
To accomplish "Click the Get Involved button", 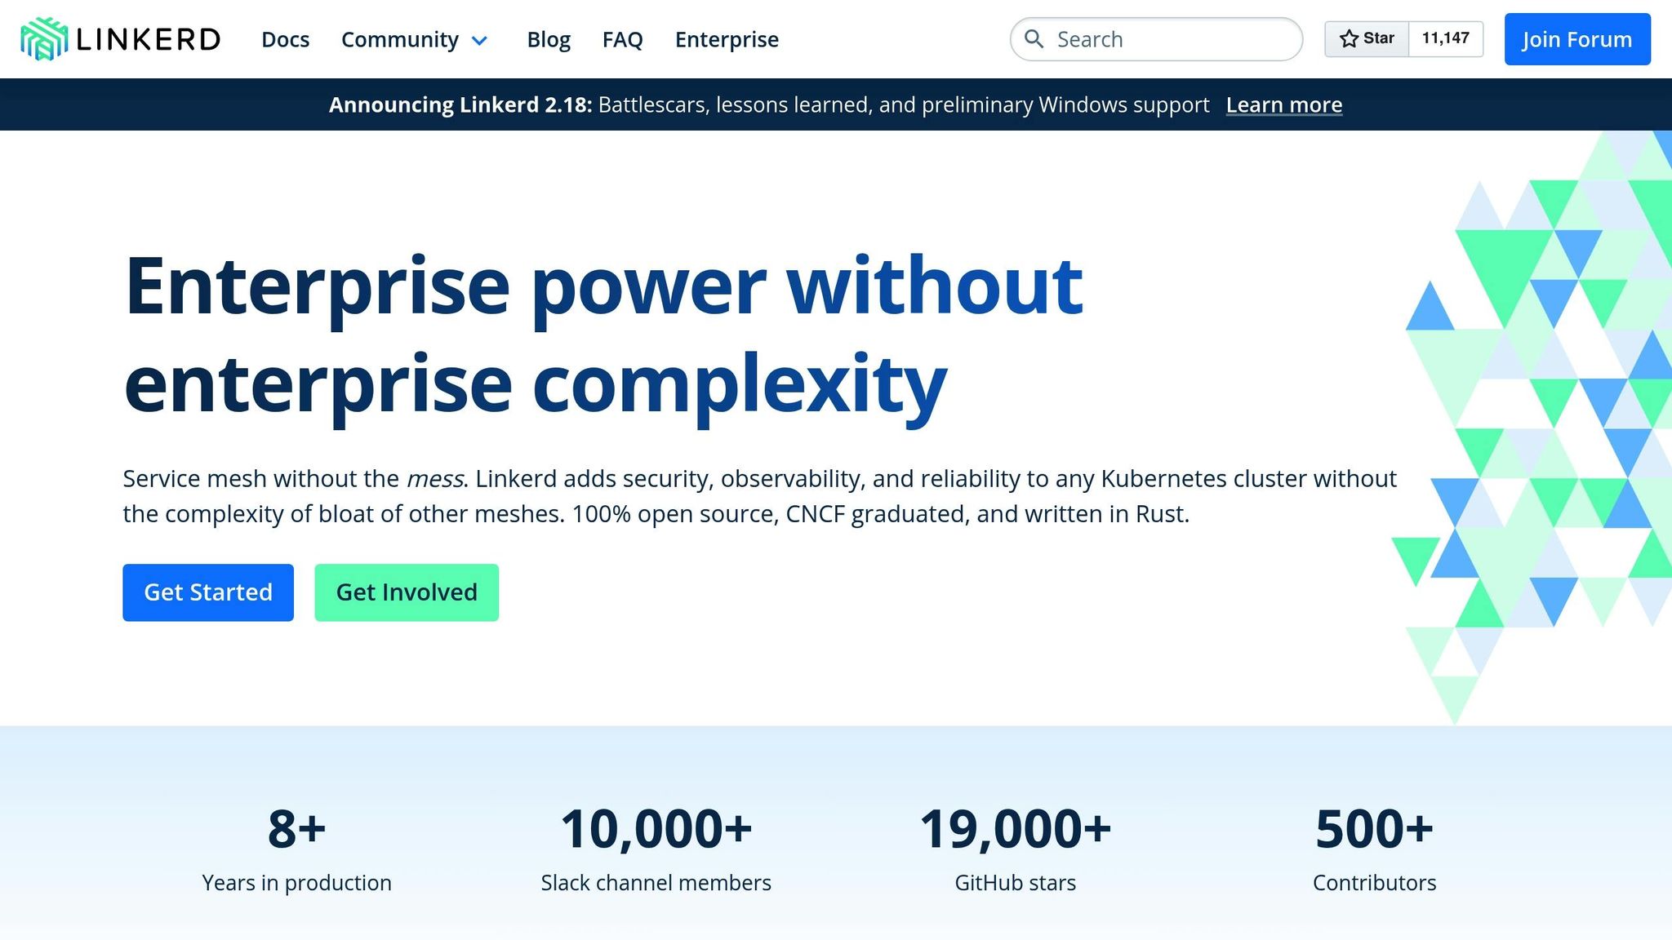I will tap(407, 592).
